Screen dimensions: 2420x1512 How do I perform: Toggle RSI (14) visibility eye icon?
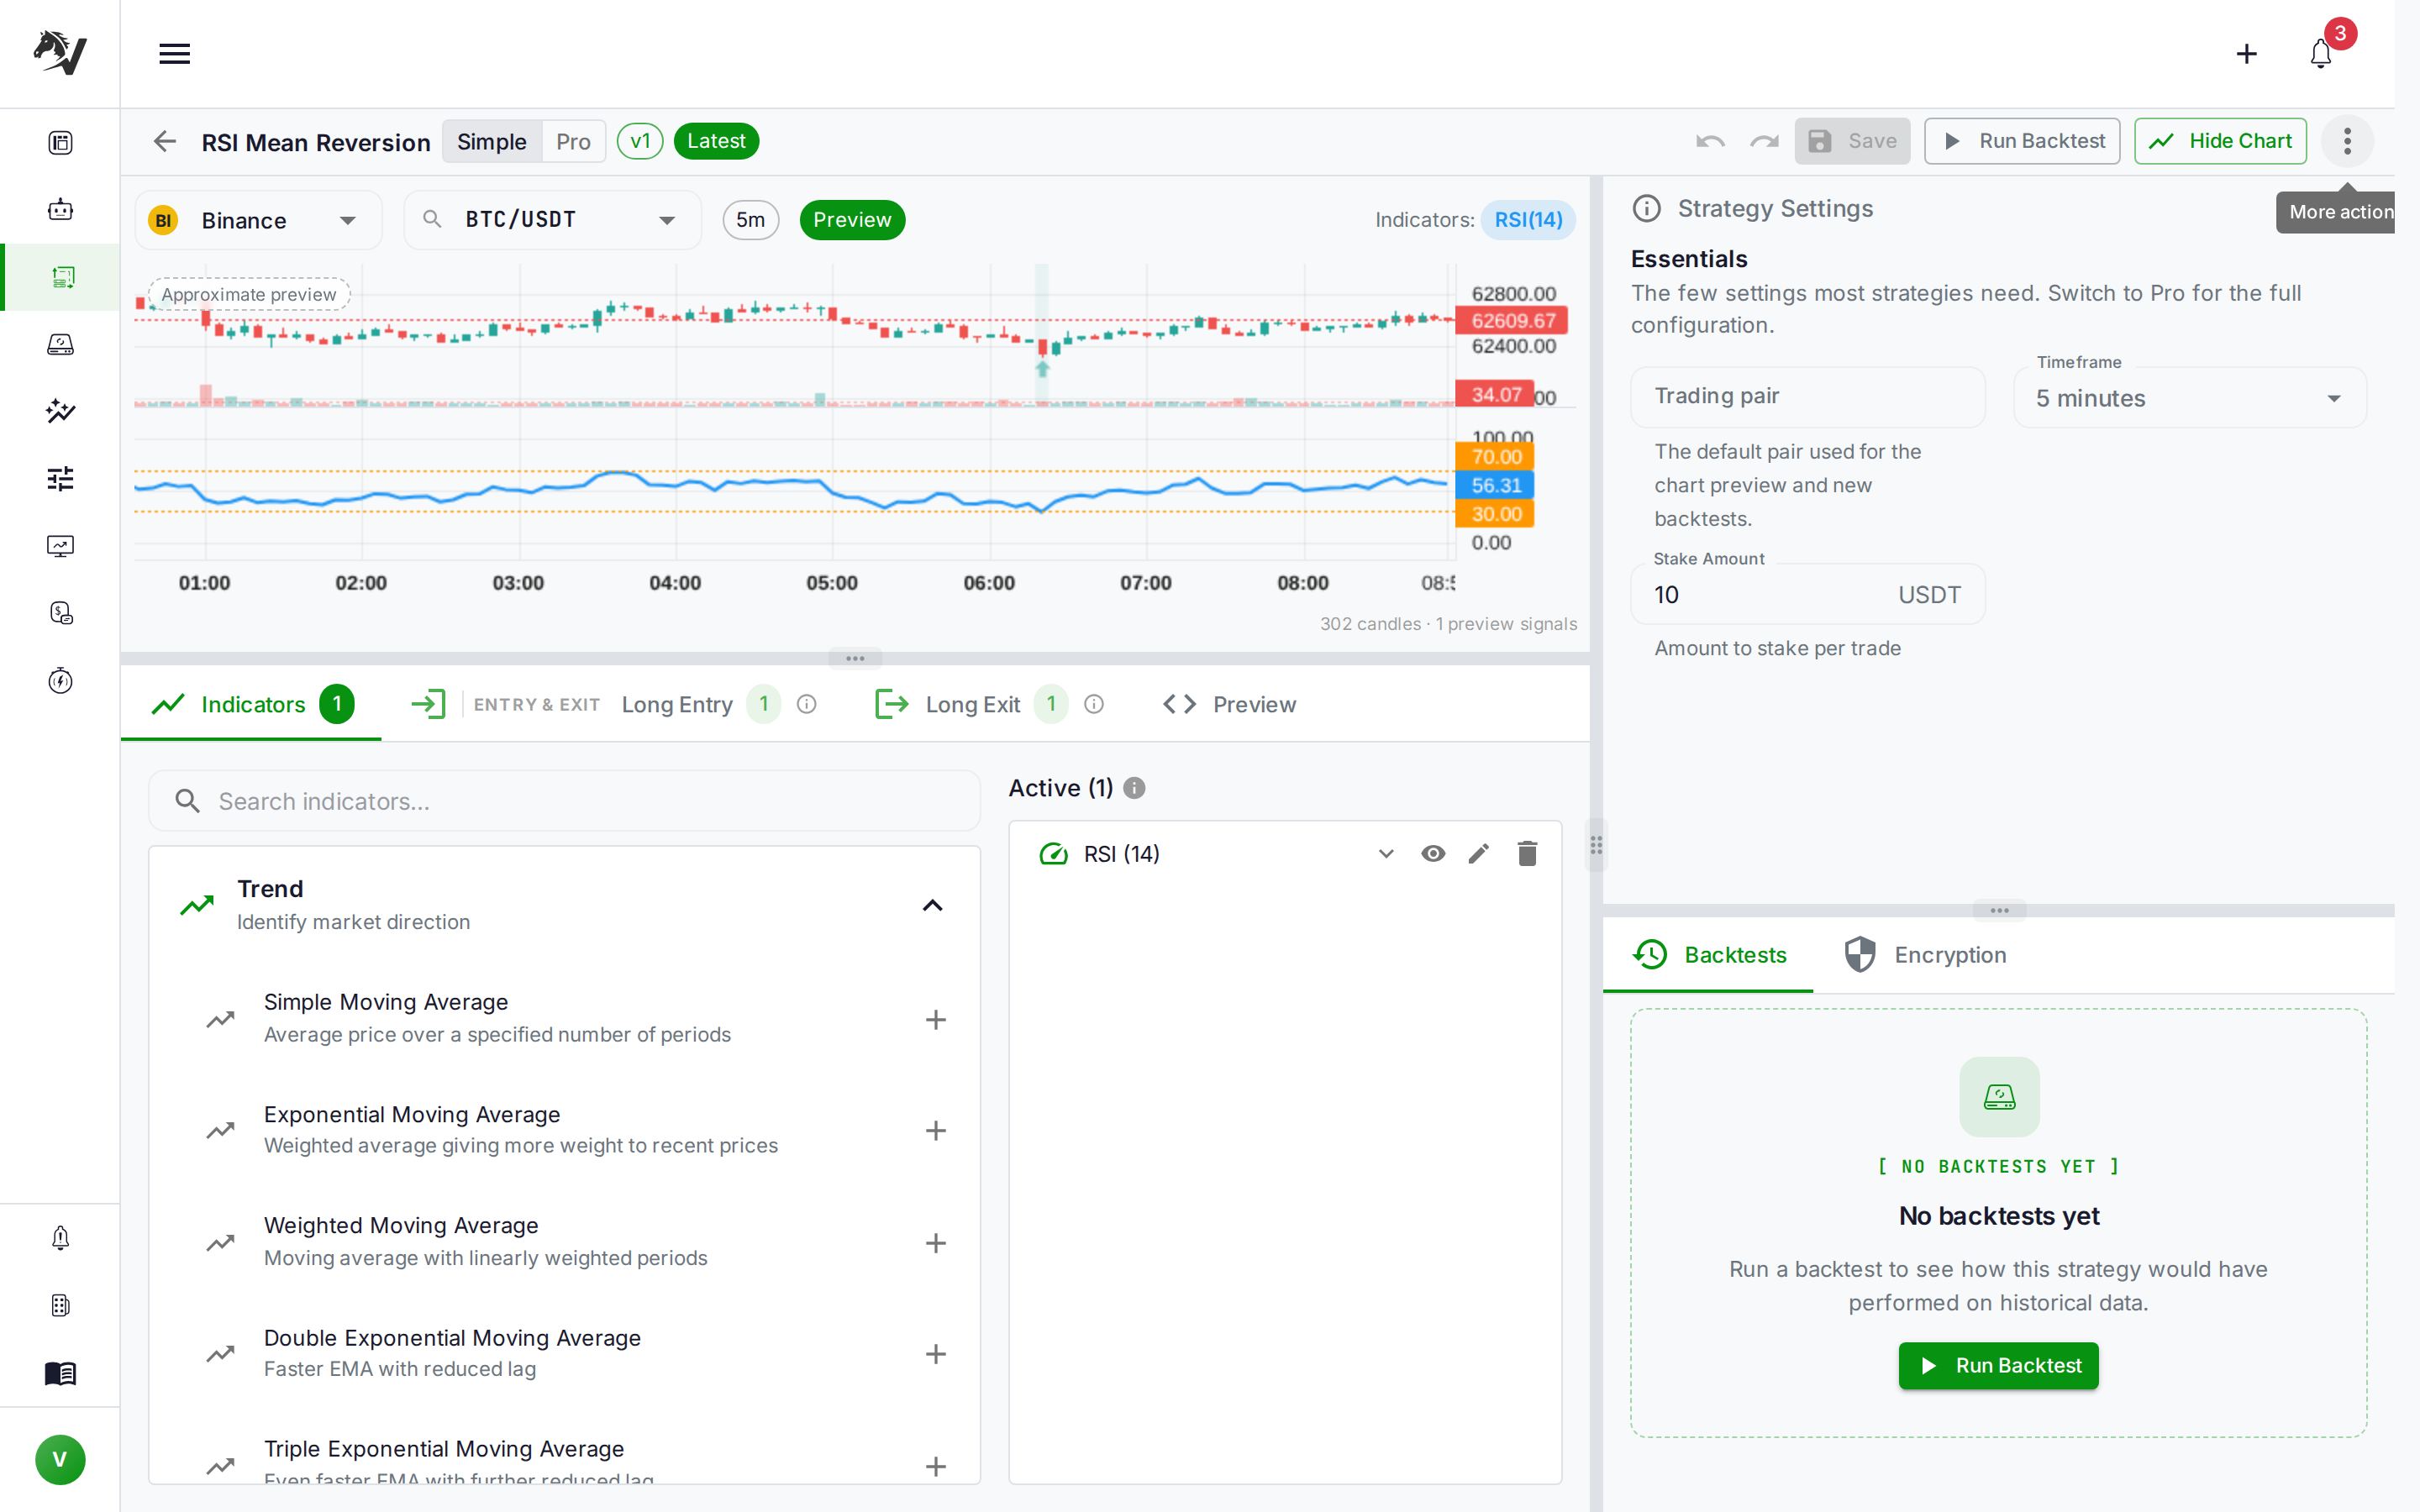click(1432, 853)
